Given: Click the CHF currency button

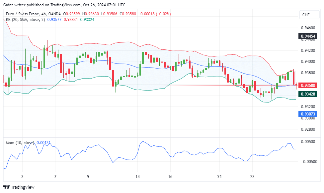Looking at the screenshot, I should point(309,15).
